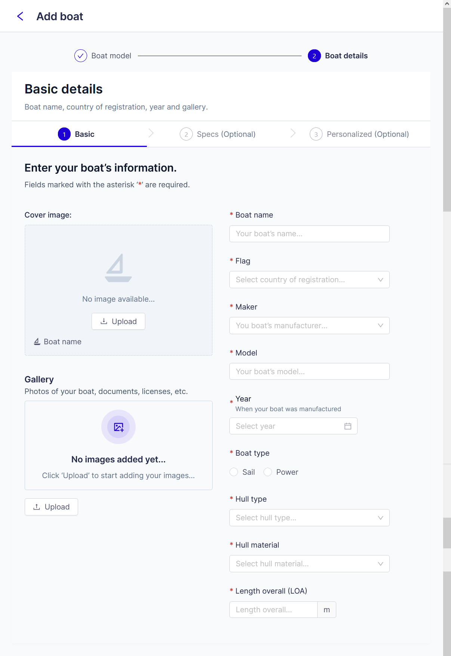
Task: Click the chevron between Basic and Specs tabs
Action: click(151, 133)
